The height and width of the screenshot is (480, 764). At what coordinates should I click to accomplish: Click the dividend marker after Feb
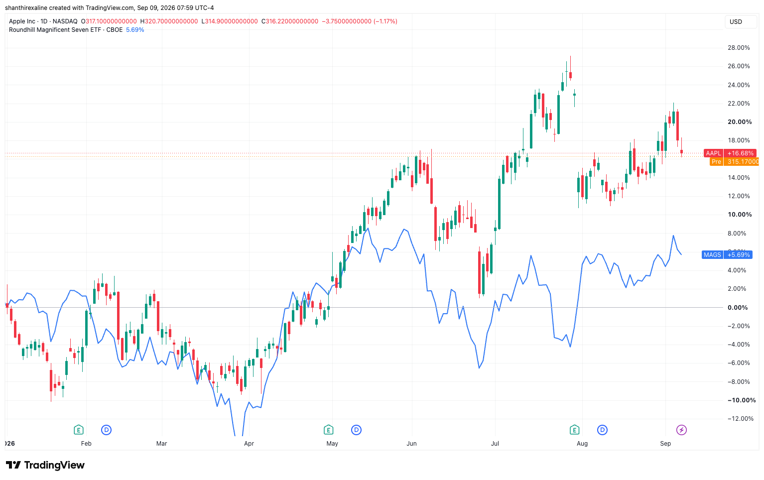pyautogui.click(x=106, y=430)
